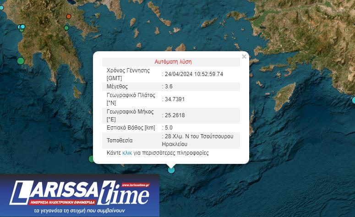This screenshot has width=355, height=217.
Task: Click the 'Μέγεθος' row label
Action: 117,86
